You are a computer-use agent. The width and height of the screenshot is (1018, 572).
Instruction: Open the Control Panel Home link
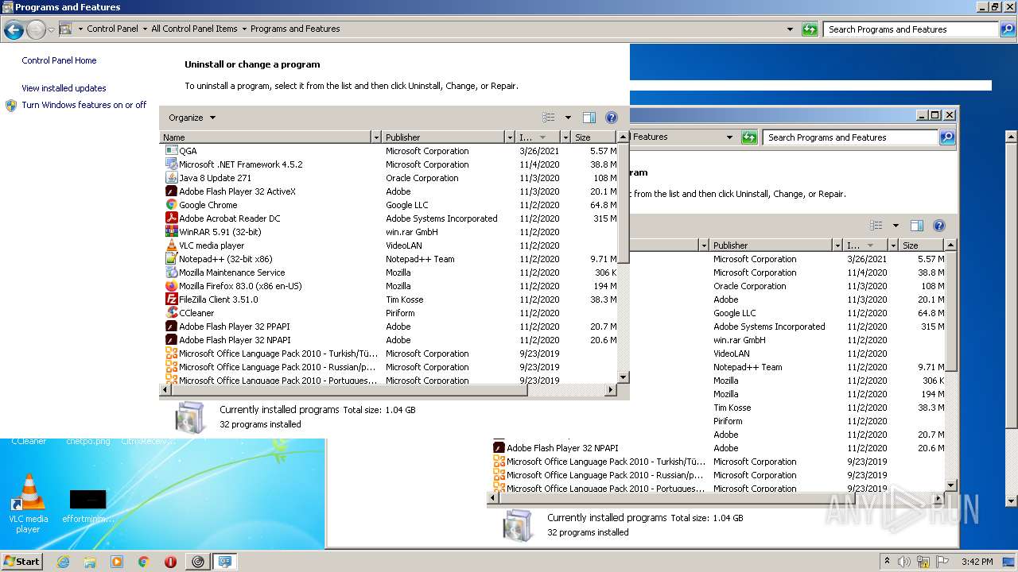[x=59, y=60]
